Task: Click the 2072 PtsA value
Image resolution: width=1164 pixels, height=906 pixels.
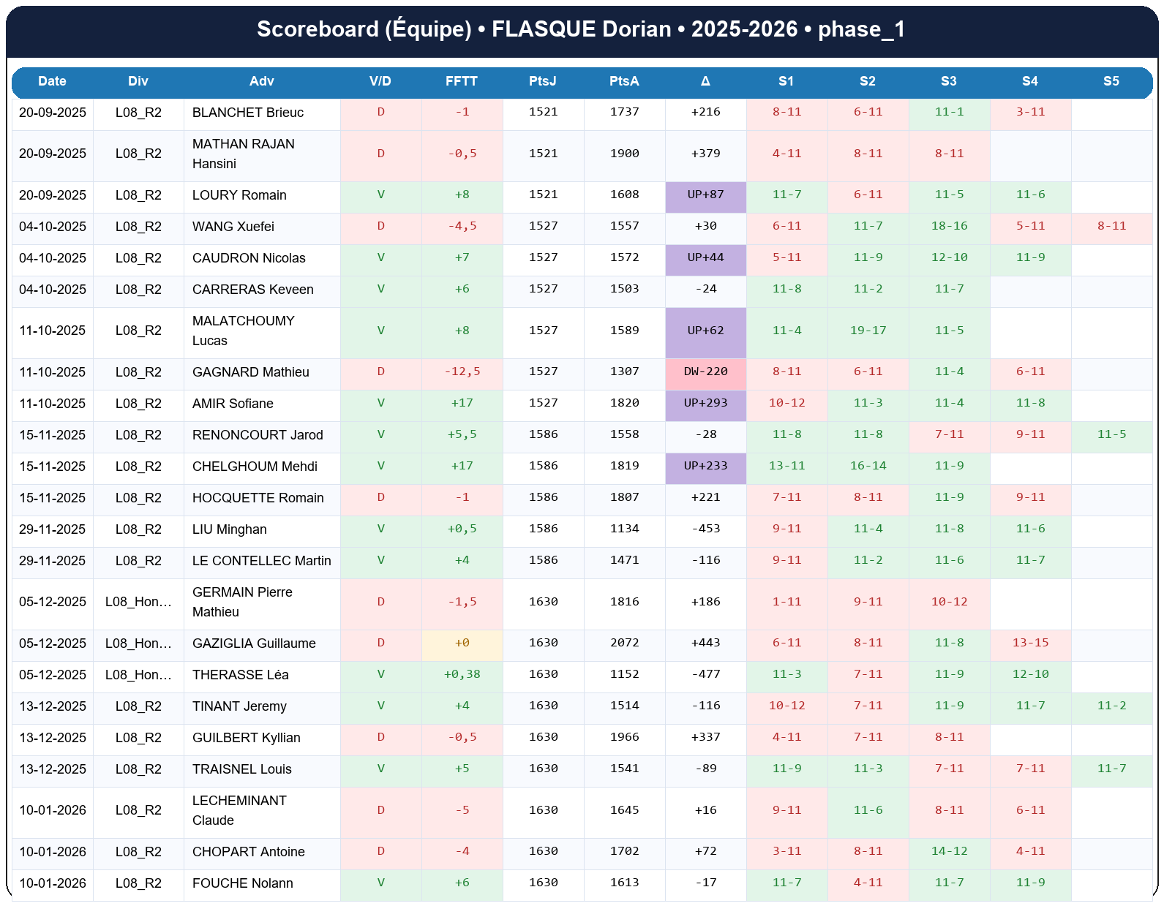Action: click(624, 643)
